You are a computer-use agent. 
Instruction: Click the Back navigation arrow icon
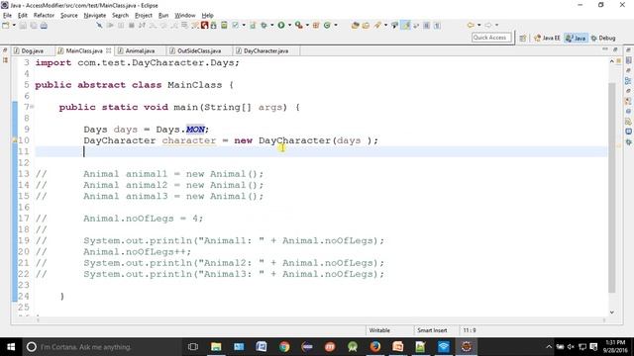click(x=471, y=26)
